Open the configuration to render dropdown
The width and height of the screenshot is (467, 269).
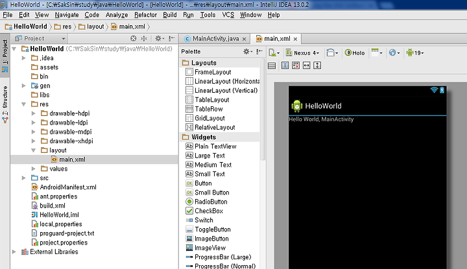click(x=274, y=53)
